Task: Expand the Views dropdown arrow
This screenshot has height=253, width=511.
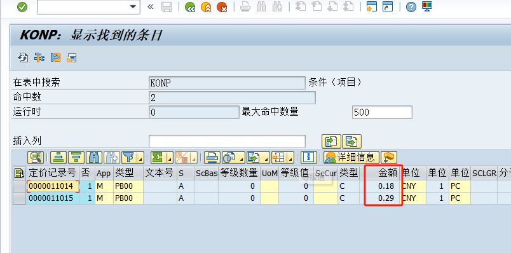Action: pyautogui.click(x=242, y=158)
